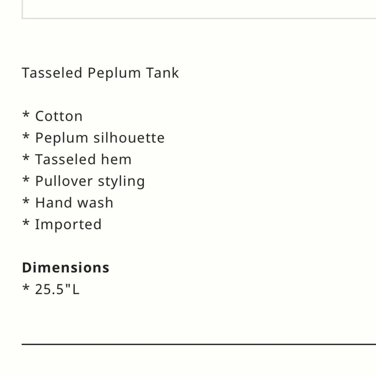The width and height of the screenshot is (376, 376).
Task: Click the "Peplum silhouette" description line
Action: pos(100,138)
